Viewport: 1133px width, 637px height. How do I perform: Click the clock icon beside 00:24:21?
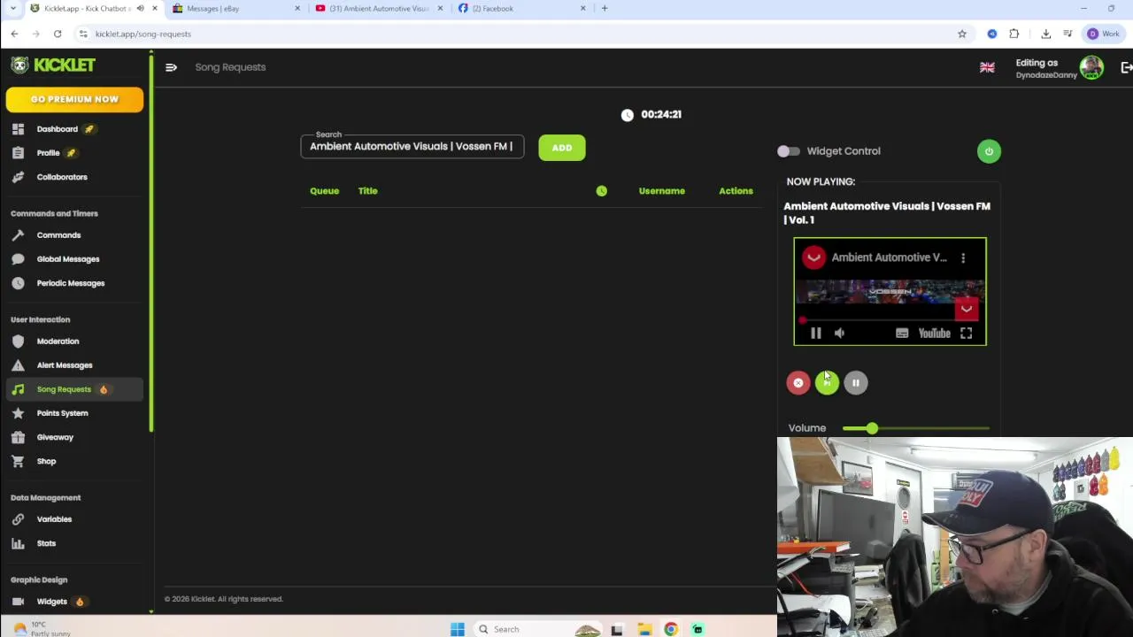click(x=628, y=115)
